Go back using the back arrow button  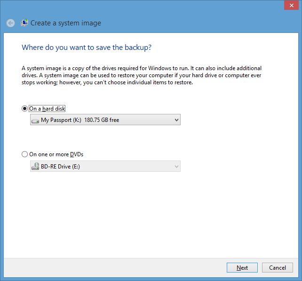[10, 23]
